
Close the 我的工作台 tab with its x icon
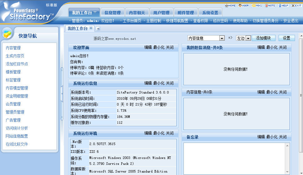91,28
